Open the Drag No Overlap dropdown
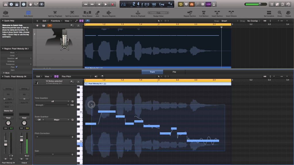The image size is (294, 165). coord(254,21)
